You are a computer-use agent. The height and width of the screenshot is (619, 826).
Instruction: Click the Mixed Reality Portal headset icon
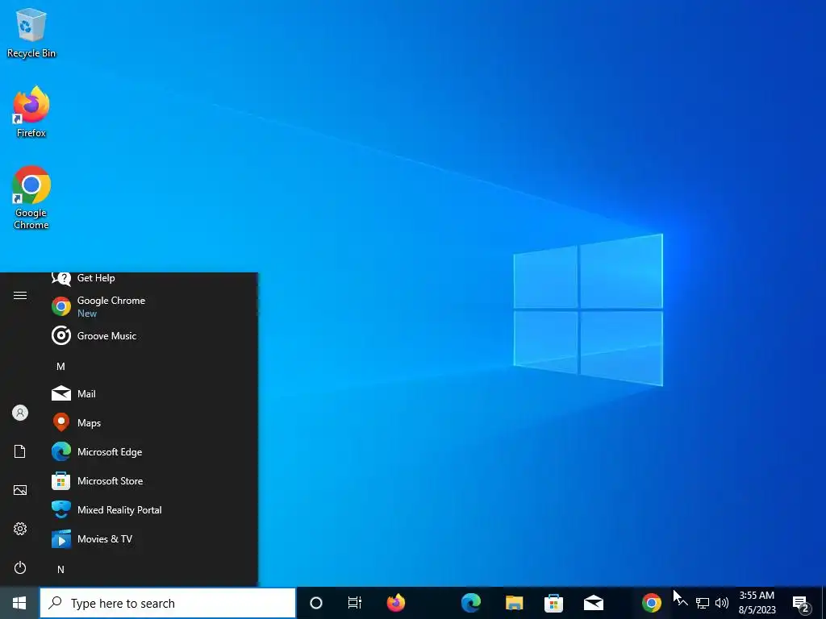click(x=61, y=509)
